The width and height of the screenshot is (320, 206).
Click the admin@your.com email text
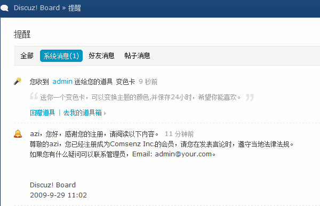[x=183, y=154]
